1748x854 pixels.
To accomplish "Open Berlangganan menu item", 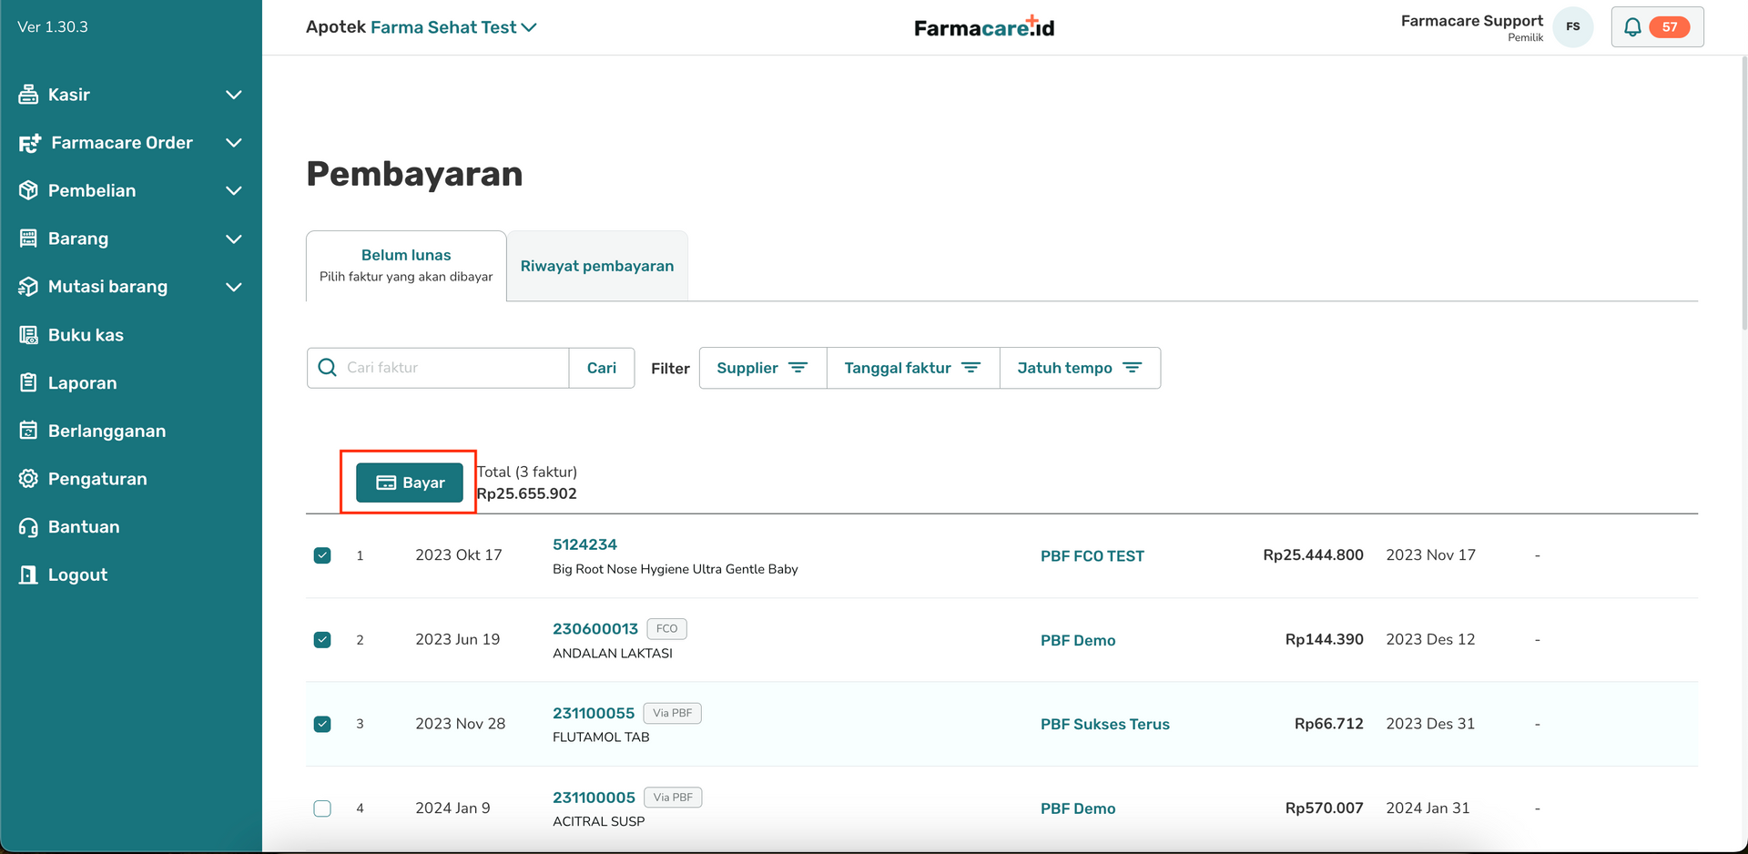I will pyautogui.click(x=107, y=431).
